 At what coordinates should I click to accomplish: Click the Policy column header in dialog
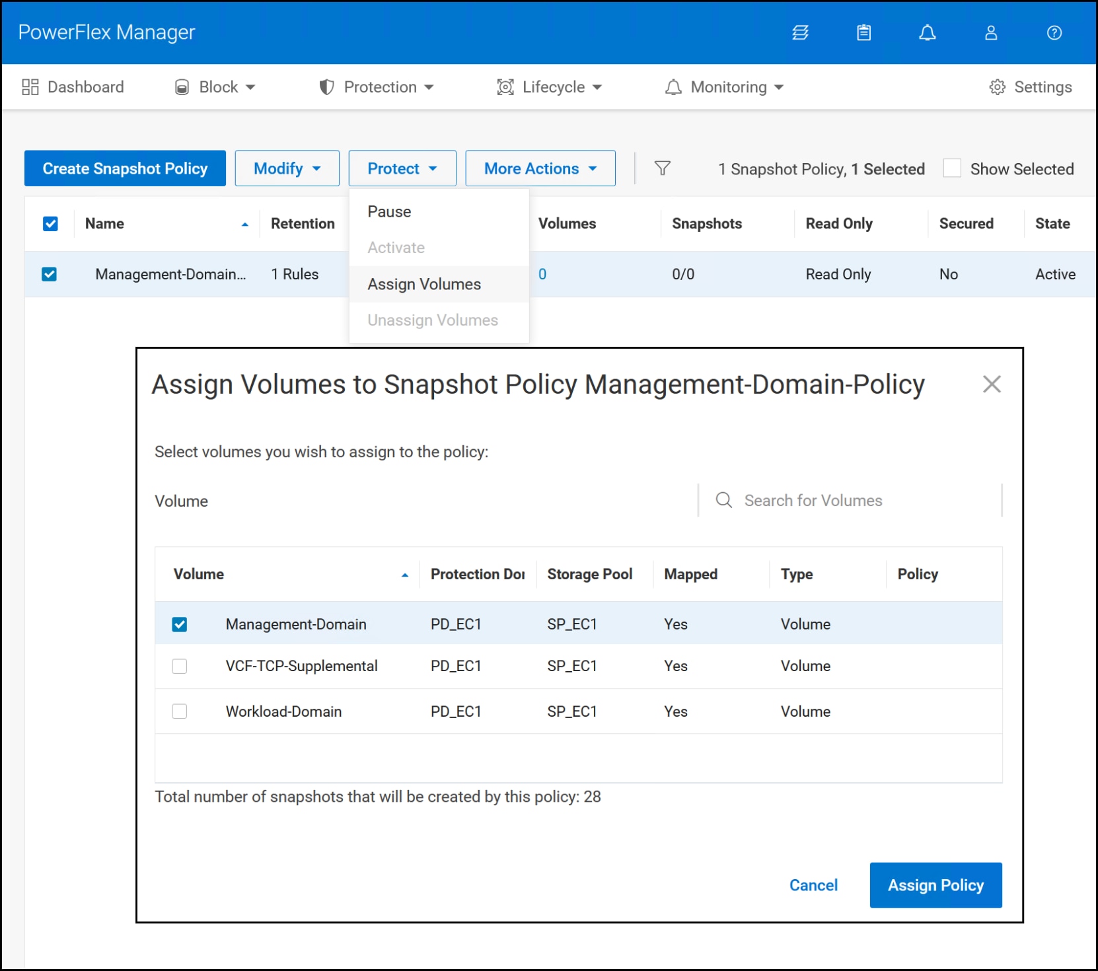tap(918, 574)
